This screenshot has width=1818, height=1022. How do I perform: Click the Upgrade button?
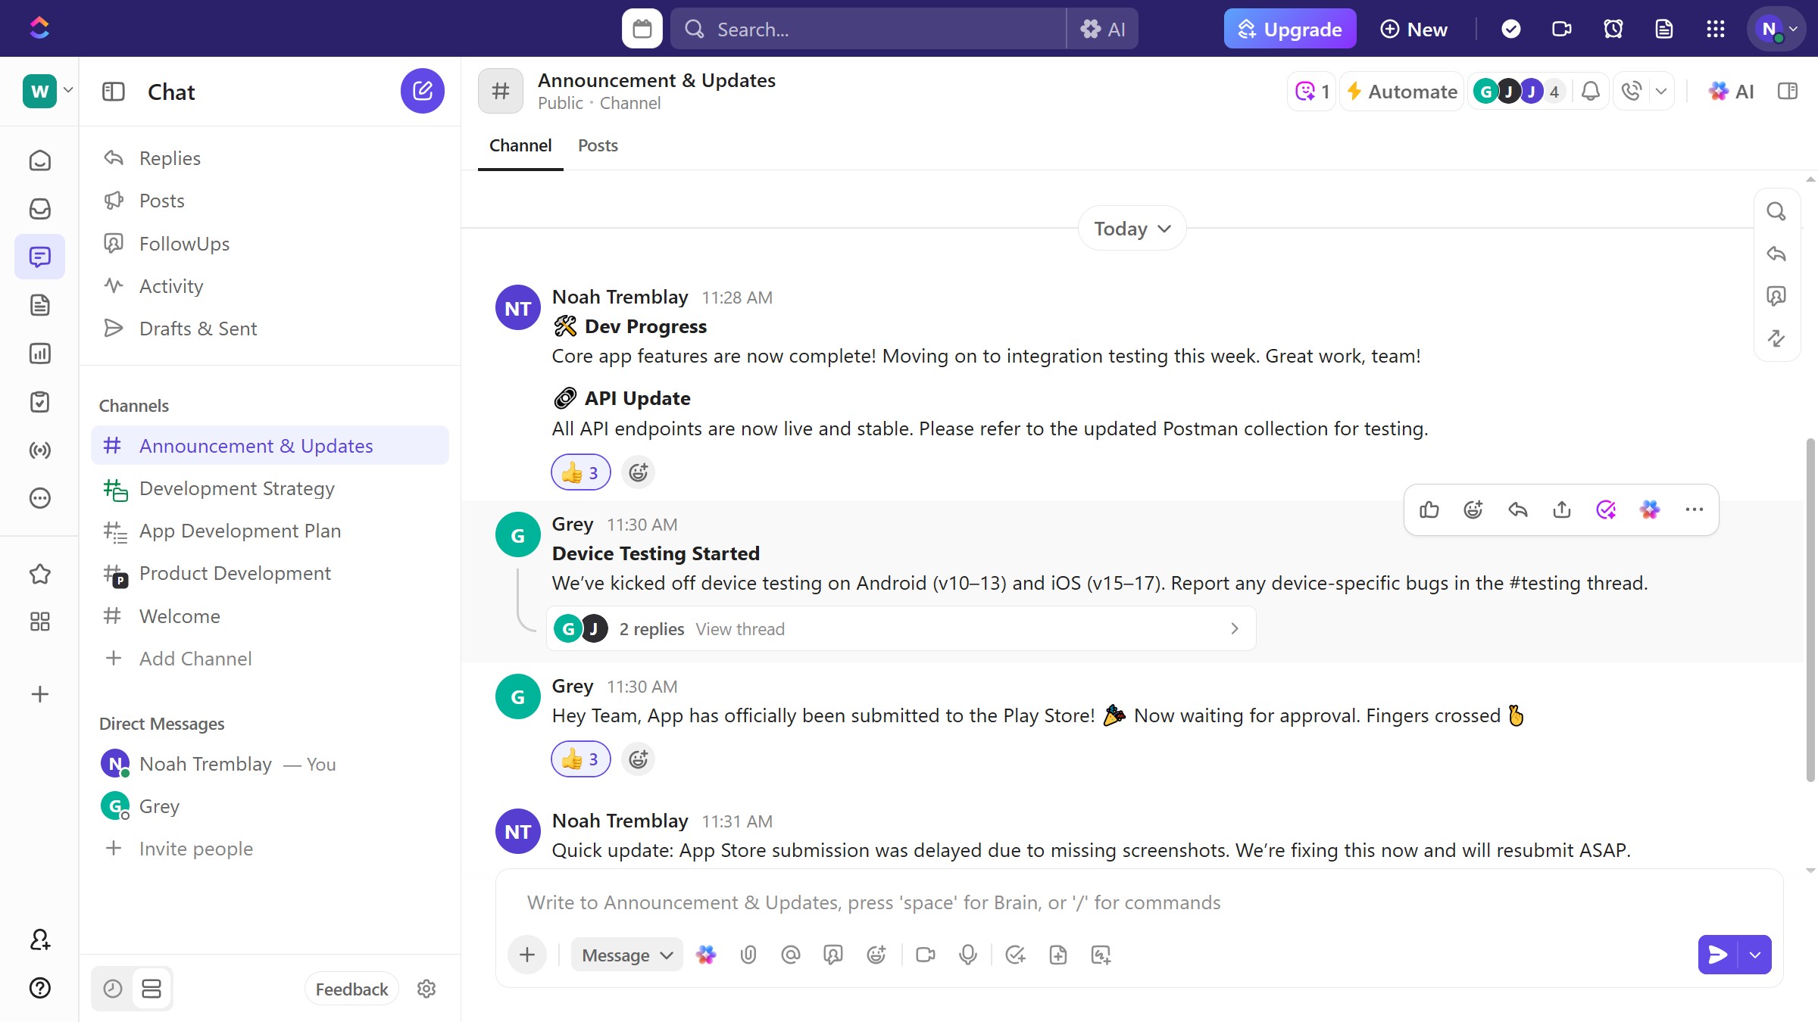1289,29
